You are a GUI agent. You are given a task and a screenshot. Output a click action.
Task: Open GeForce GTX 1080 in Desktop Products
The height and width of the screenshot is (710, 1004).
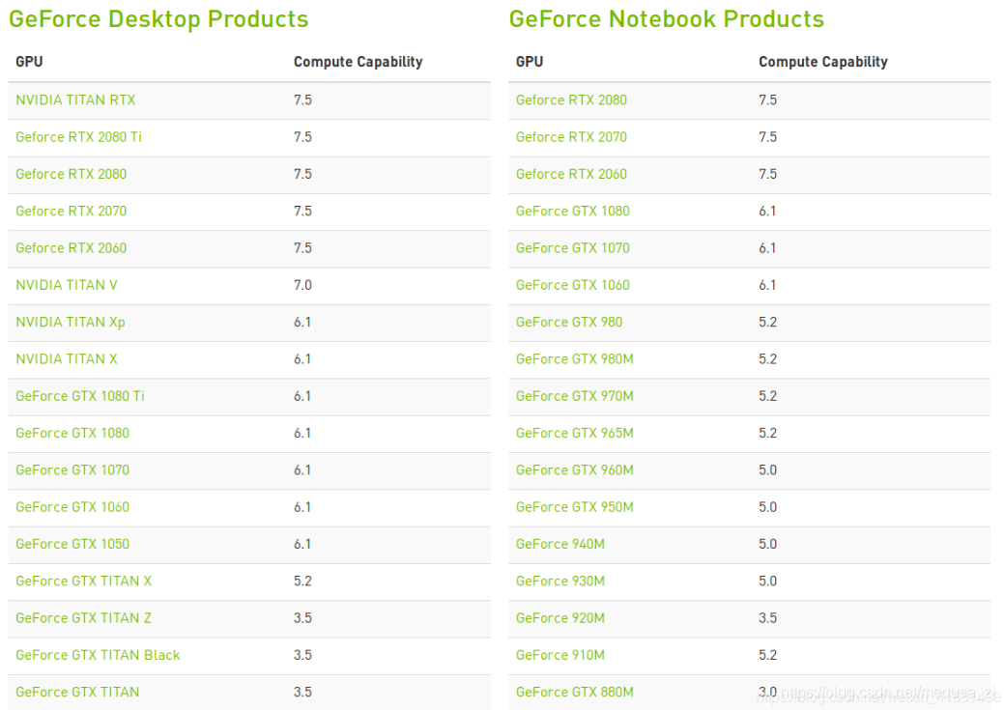pyautogui.click(x=72, y=434)
